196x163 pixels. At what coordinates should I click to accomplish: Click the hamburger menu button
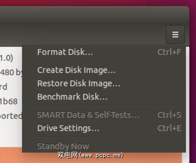click(175, 35)
